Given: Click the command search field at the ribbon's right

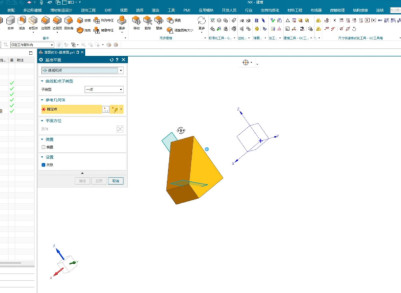Looking at the screenshot, I should (395, 10).
